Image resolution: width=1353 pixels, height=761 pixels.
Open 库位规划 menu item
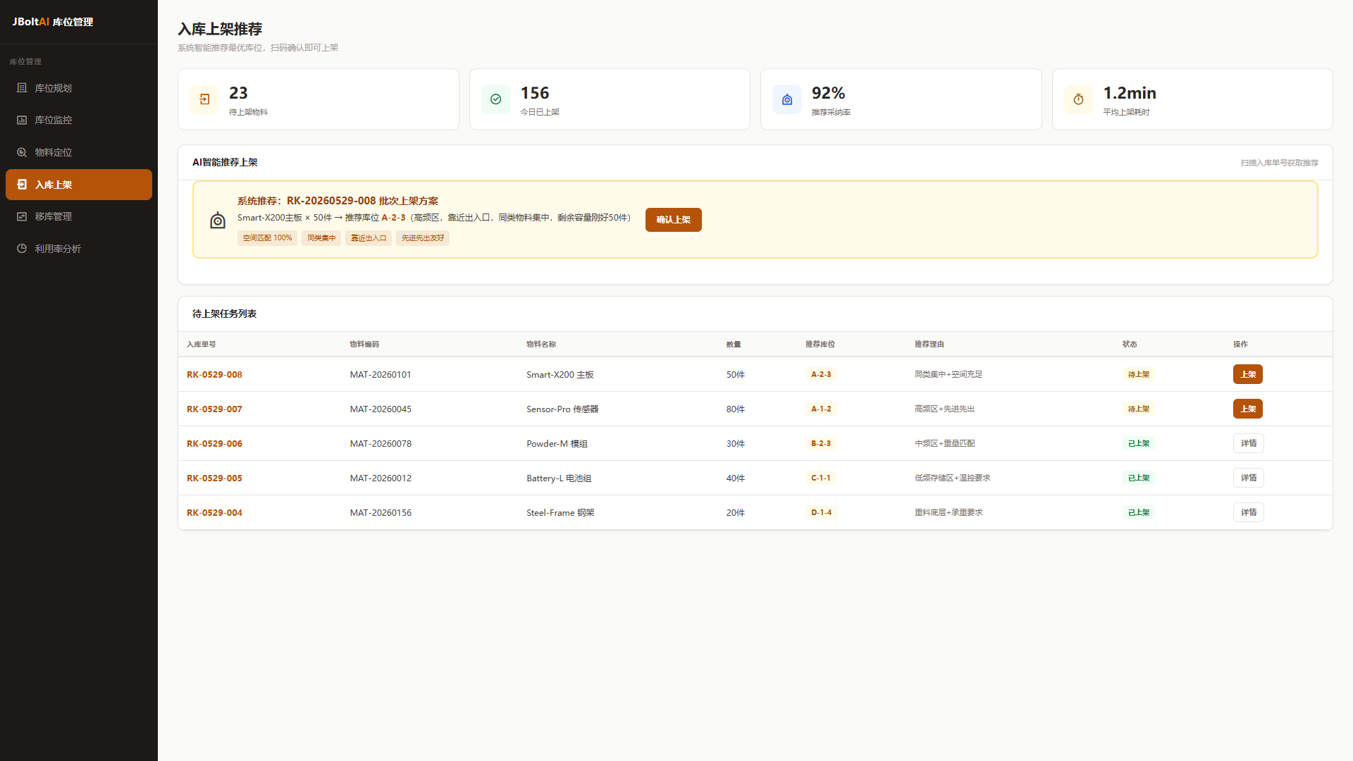click(x=79, y=88)
